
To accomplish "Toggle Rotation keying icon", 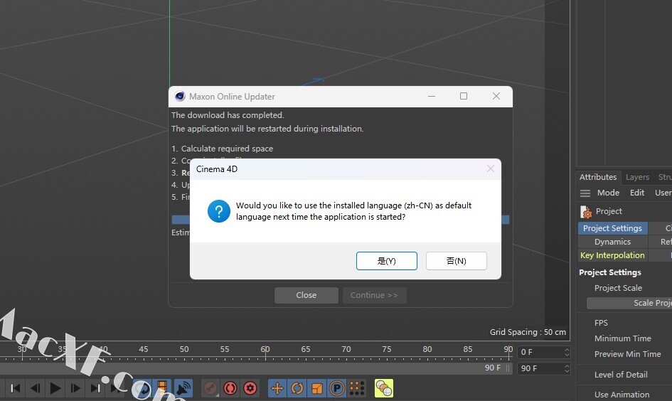I will point(297,389).
